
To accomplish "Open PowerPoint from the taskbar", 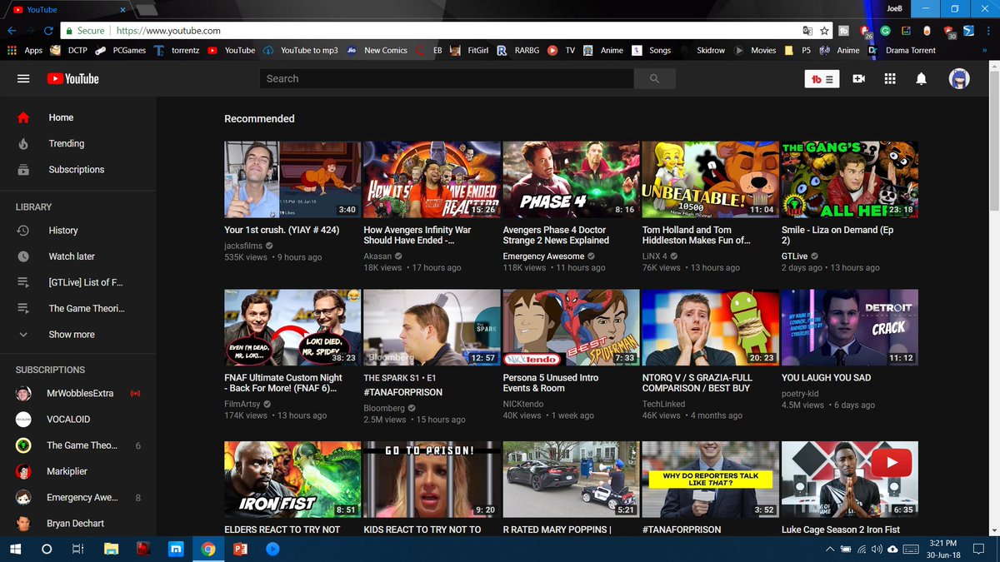I will pos(240,550).
